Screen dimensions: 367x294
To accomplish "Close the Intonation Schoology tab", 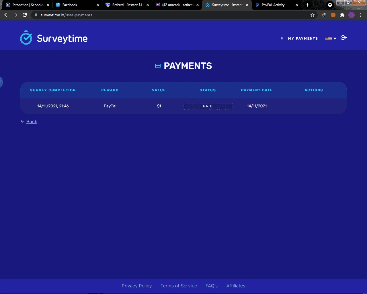I will tap(48, 5).
